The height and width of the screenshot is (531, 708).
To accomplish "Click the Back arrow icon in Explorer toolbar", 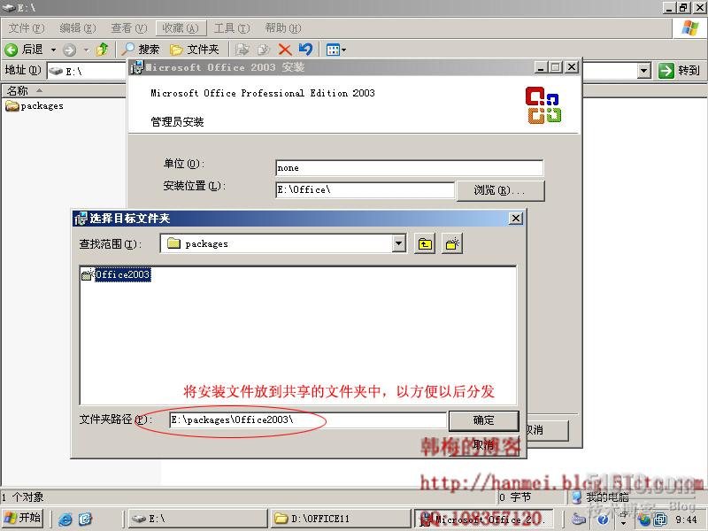I will (11, 50).
